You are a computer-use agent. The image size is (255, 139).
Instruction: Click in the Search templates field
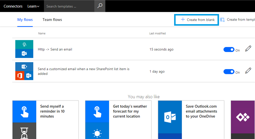[69, 6]
